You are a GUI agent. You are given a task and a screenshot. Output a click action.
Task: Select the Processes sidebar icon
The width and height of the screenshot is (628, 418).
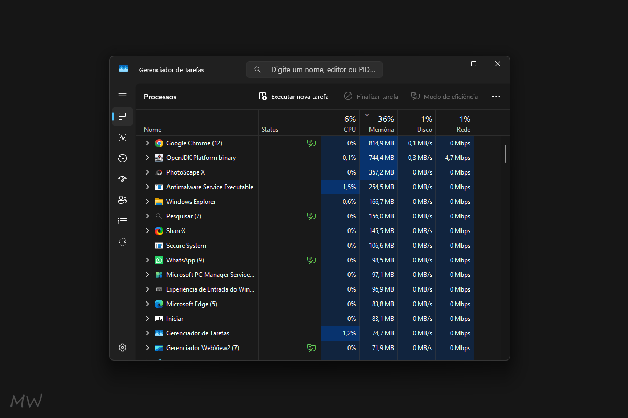[122, 116]
